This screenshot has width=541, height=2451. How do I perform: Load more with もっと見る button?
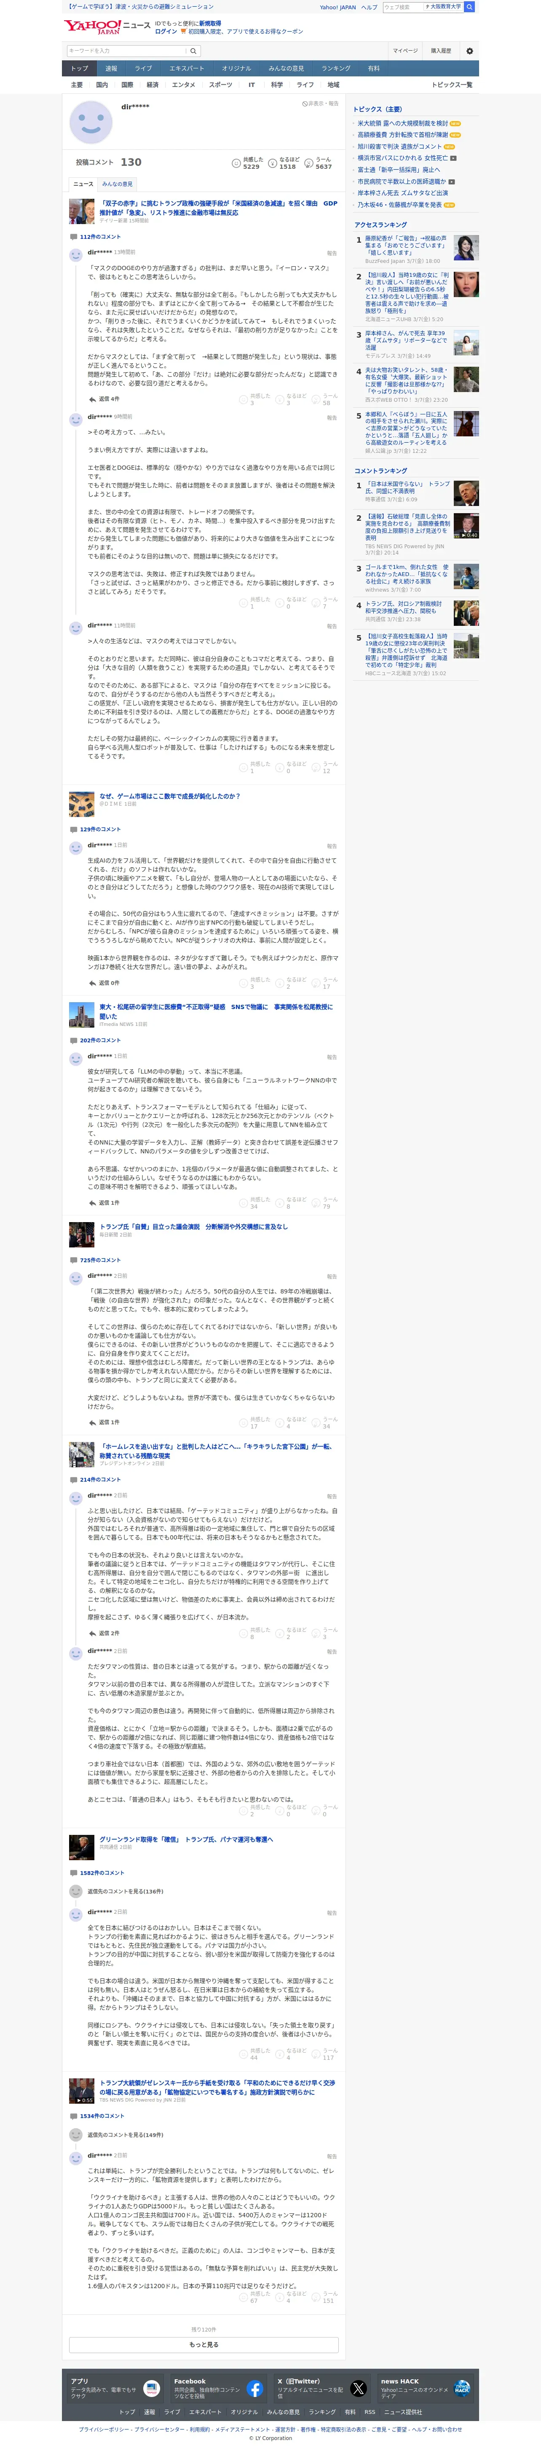[204, 2344]
